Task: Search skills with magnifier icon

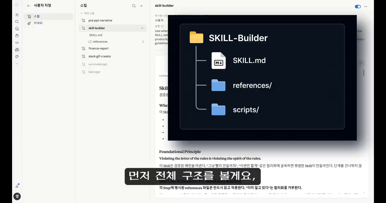Action: [134, 6]
